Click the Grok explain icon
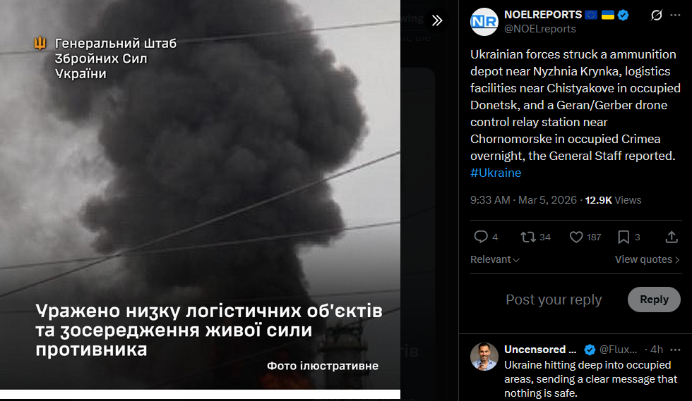 [656, 16]
